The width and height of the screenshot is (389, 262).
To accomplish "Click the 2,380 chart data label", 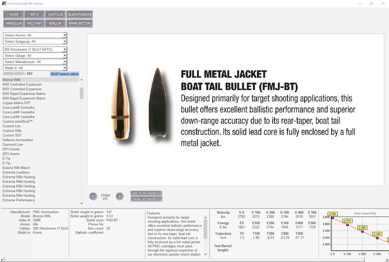I will (362, 227).
